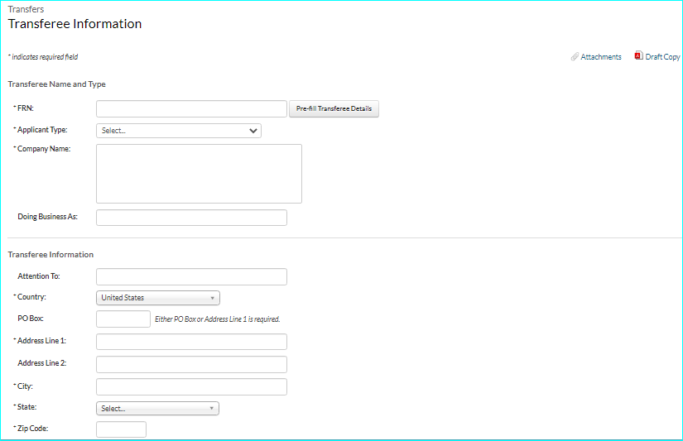The width and height of the screenshot is (683, 441).
Task: Click the 'Transferee Name and Type' section heading
Action: coord(56,84)
